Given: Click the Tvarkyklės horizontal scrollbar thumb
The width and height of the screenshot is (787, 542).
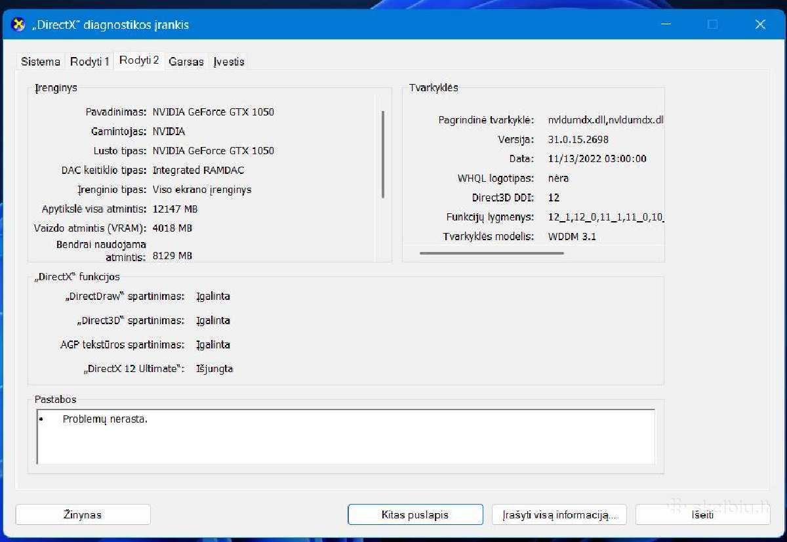Looking at the screenshot, I should point(491,253).
